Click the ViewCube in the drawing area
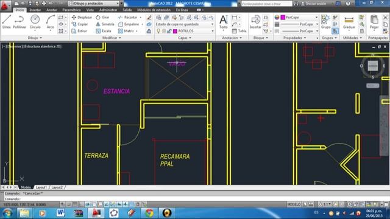 (372, 66)
